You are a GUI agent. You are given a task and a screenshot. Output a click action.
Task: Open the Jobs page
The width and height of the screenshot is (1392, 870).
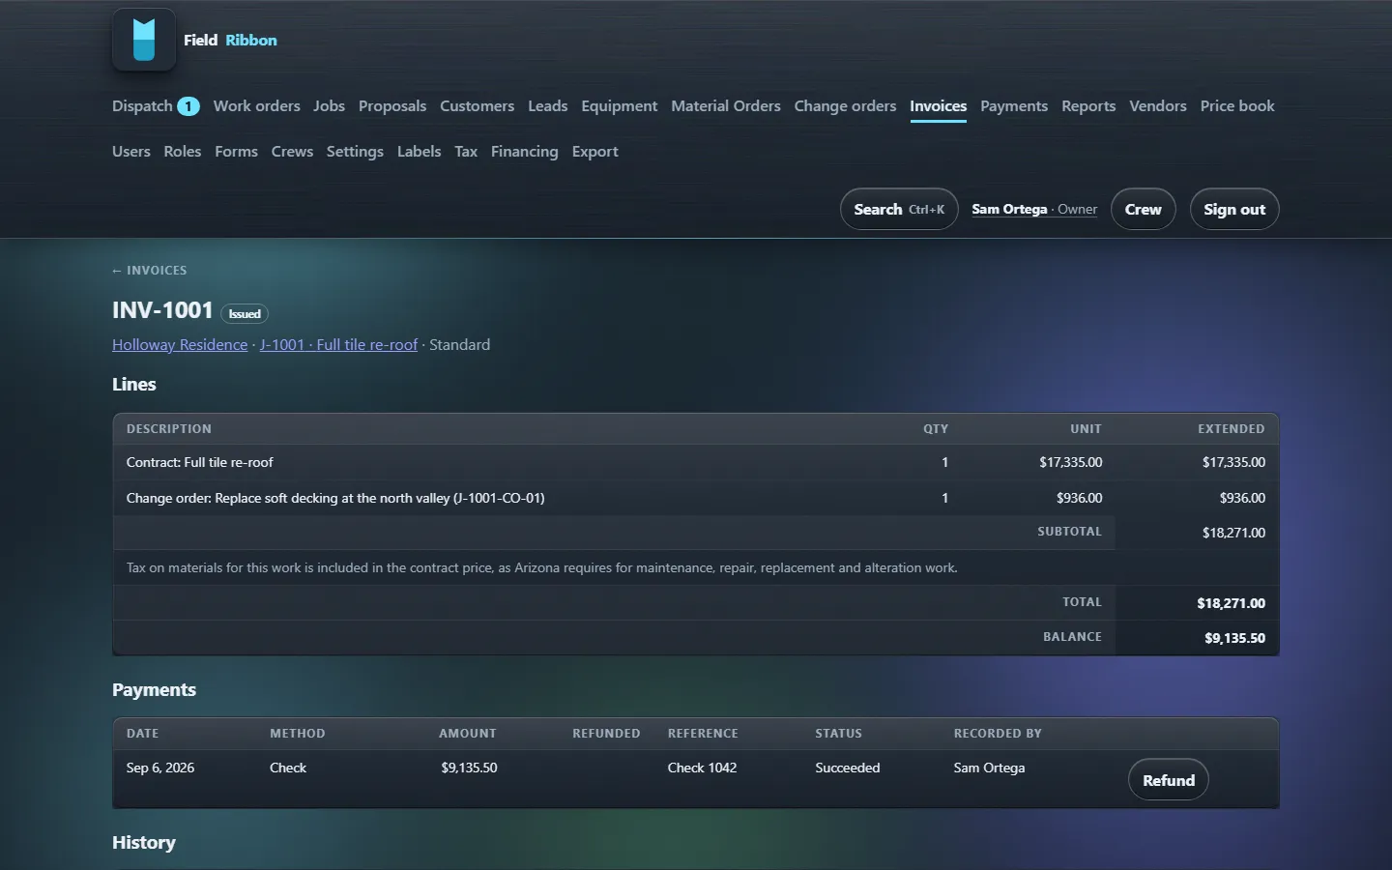coord(329,106)
